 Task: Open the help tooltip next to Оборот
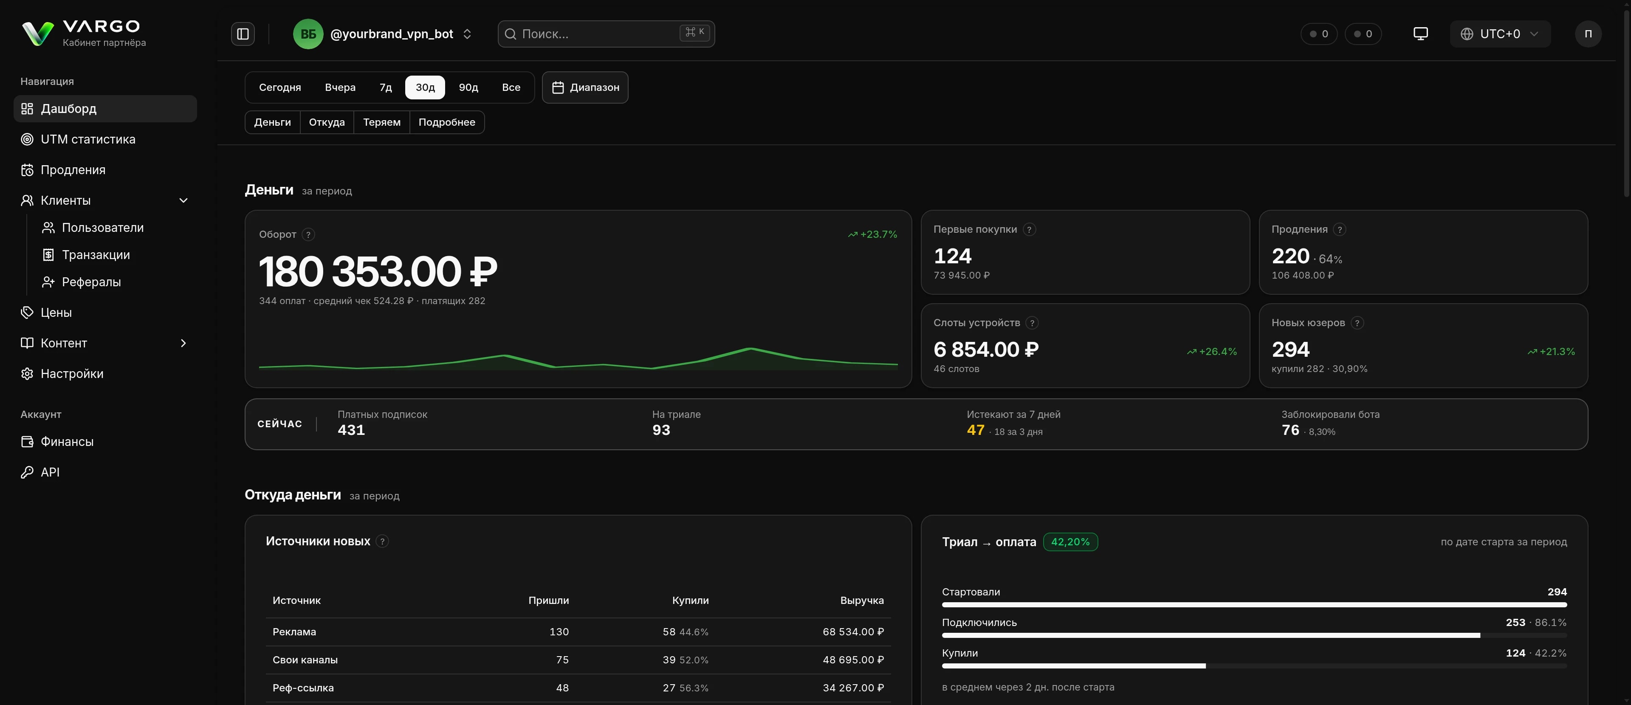[308, 235]
